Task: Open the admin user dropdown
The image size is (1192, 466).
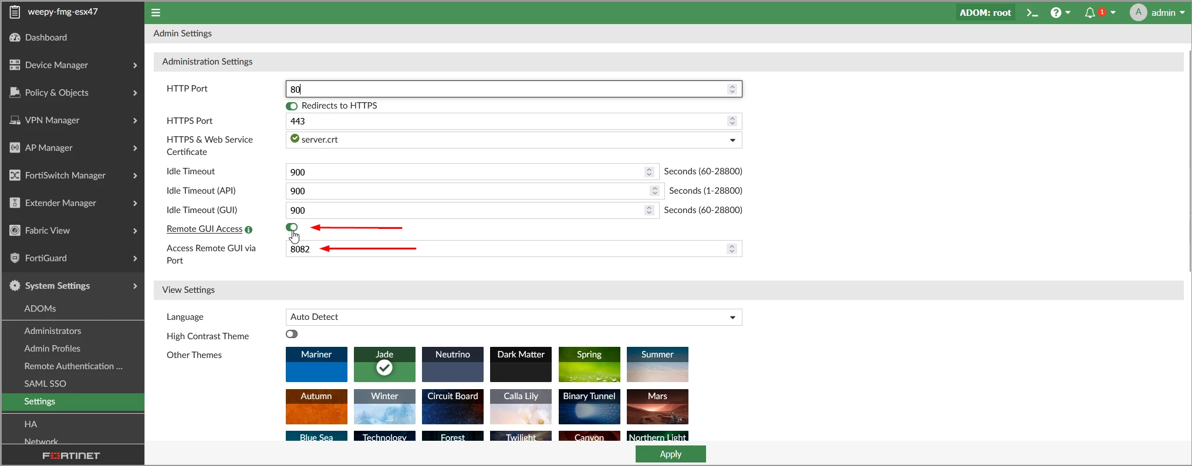Action: 1168,12
